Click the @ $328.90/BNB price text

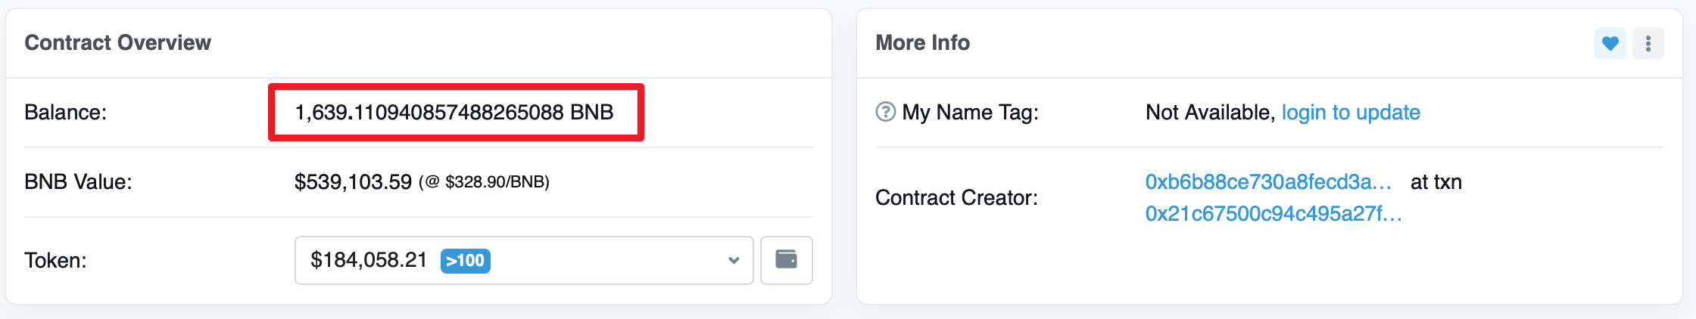pyautogui.click(x=485, y=182)
